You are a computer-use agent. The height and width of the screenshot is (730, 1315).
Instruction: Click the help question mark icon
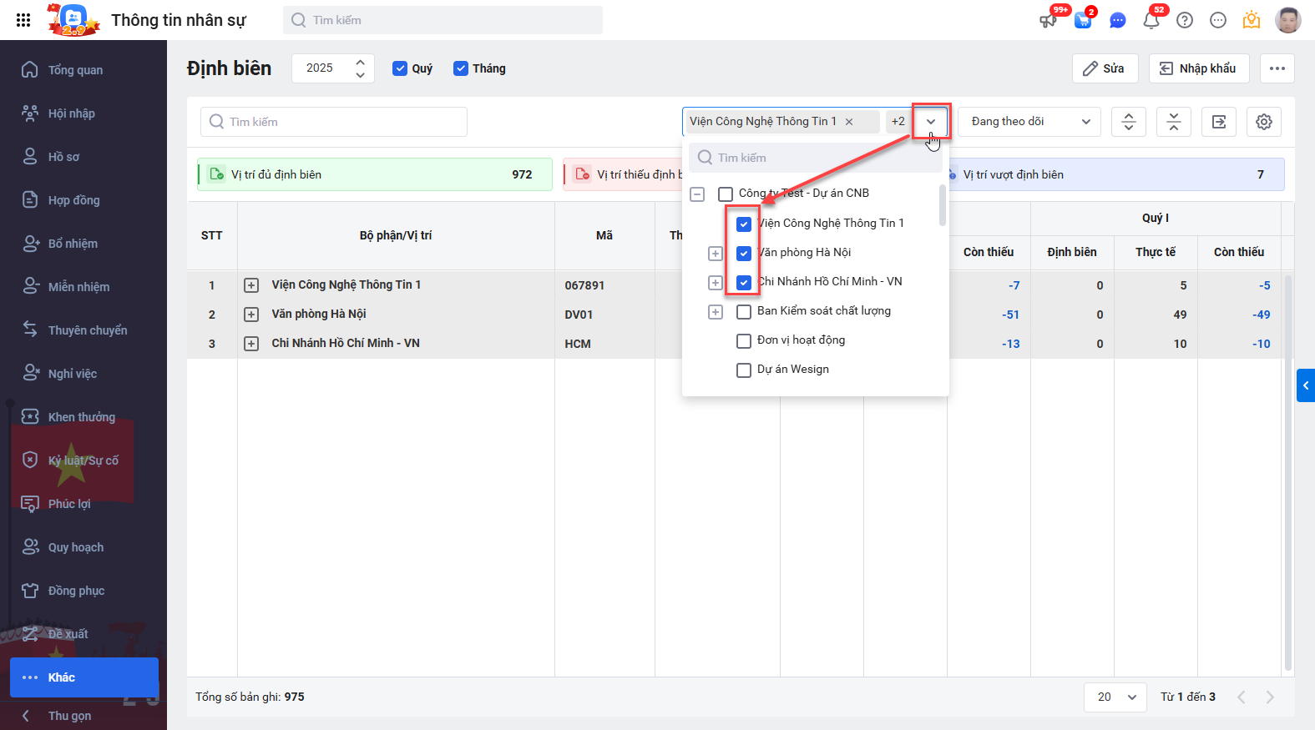[1185, 20]
